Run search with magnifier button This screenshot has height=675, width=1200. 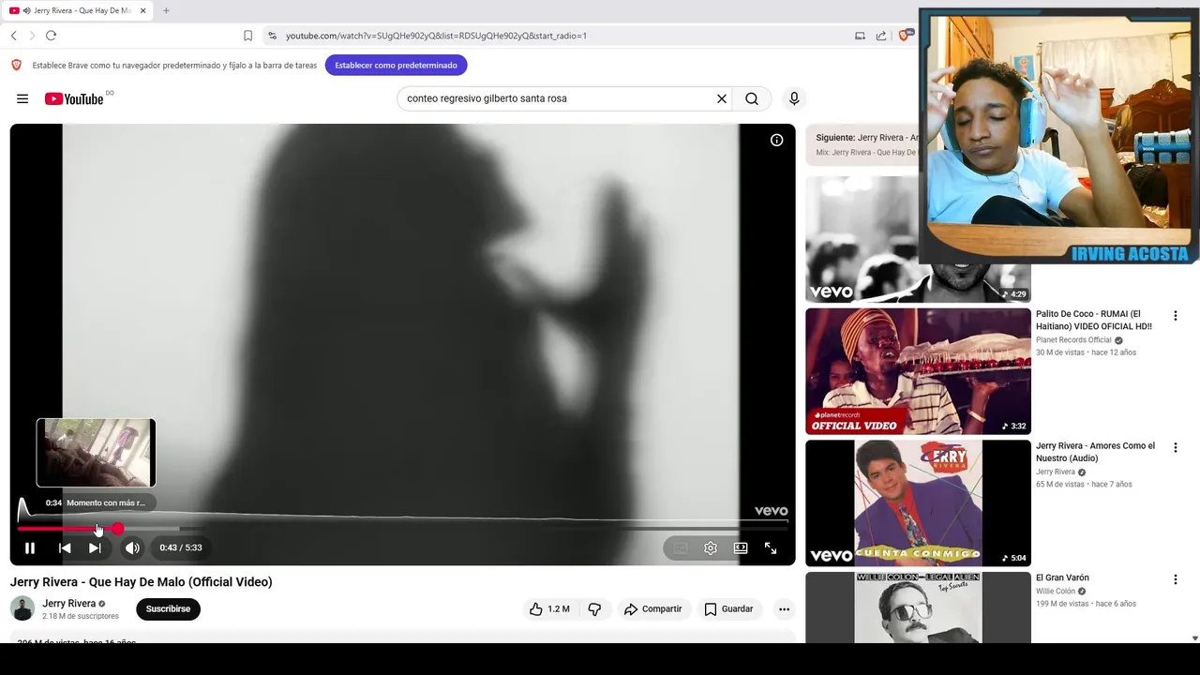click(x=752, y=98)
